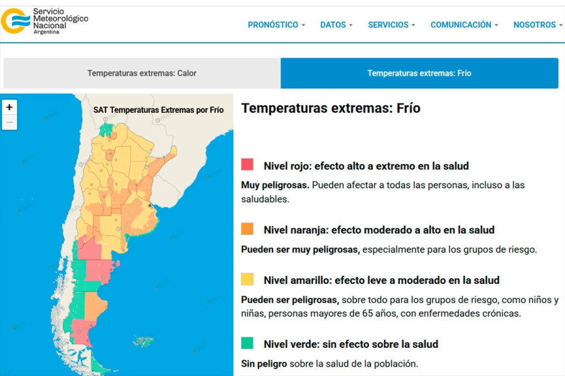Click the map title SAT Temperaturas Extremas por Frío

click(x=158, y=110)
